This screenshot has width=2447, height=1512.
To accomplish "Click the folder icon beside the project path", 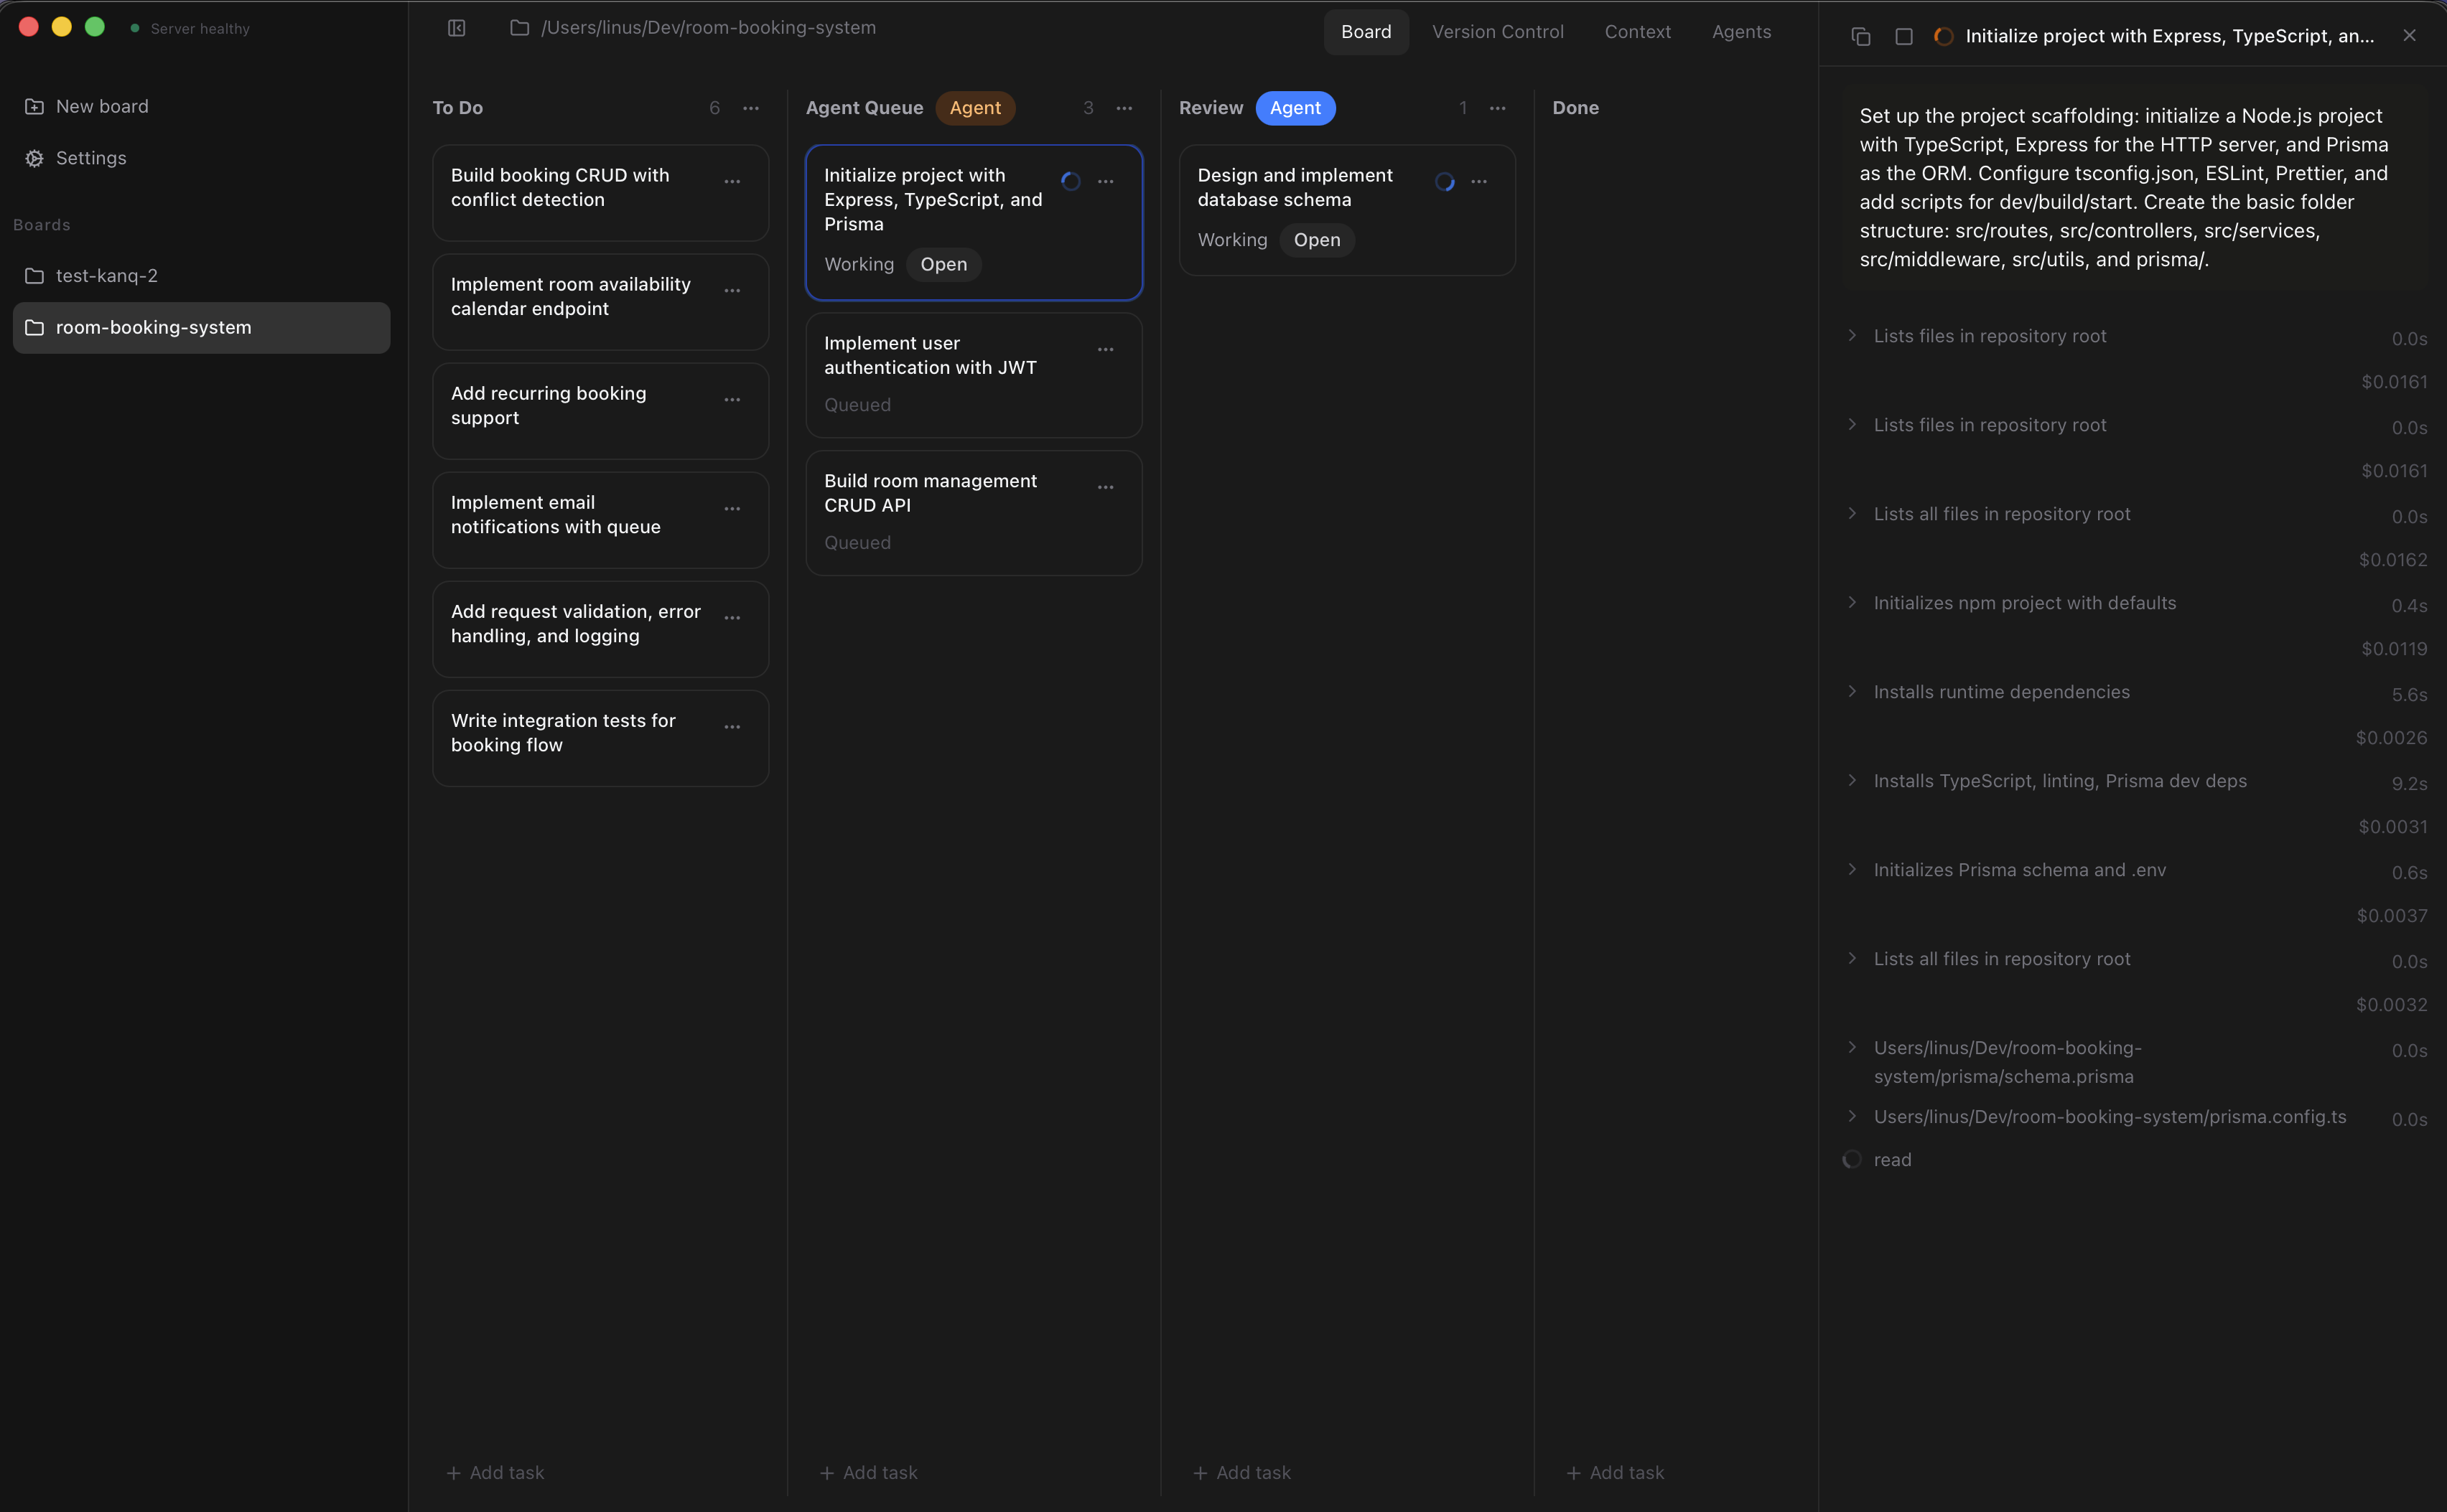I will tap(519, 28).
